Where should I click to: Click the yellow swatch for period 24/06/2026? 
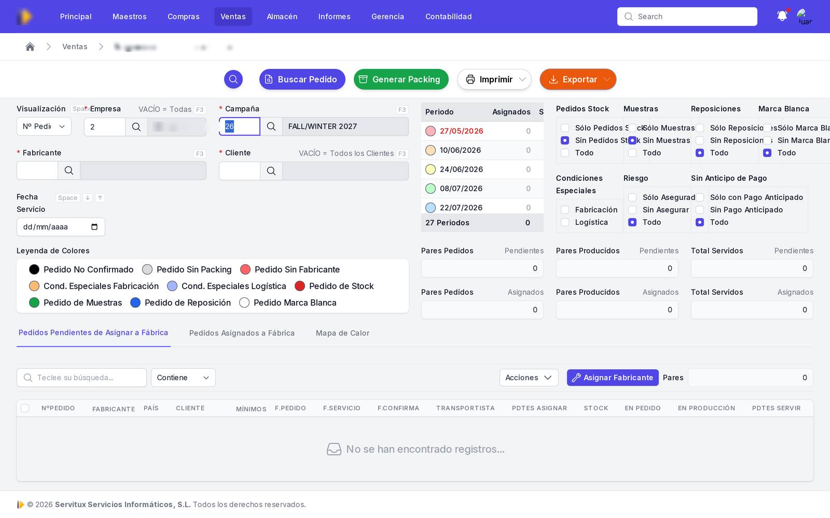pos(431,169)
